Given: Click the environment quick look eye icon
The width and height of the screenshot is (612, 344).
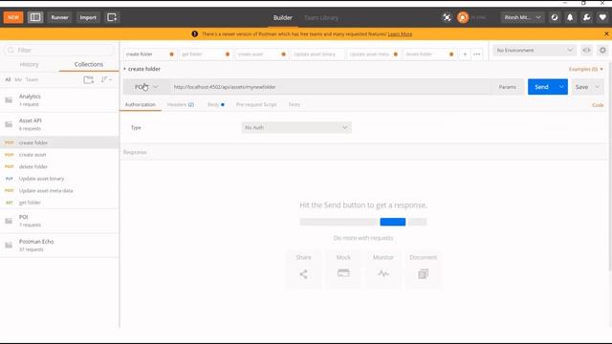Looking at the screenshot, I should (x=586, y=51).
